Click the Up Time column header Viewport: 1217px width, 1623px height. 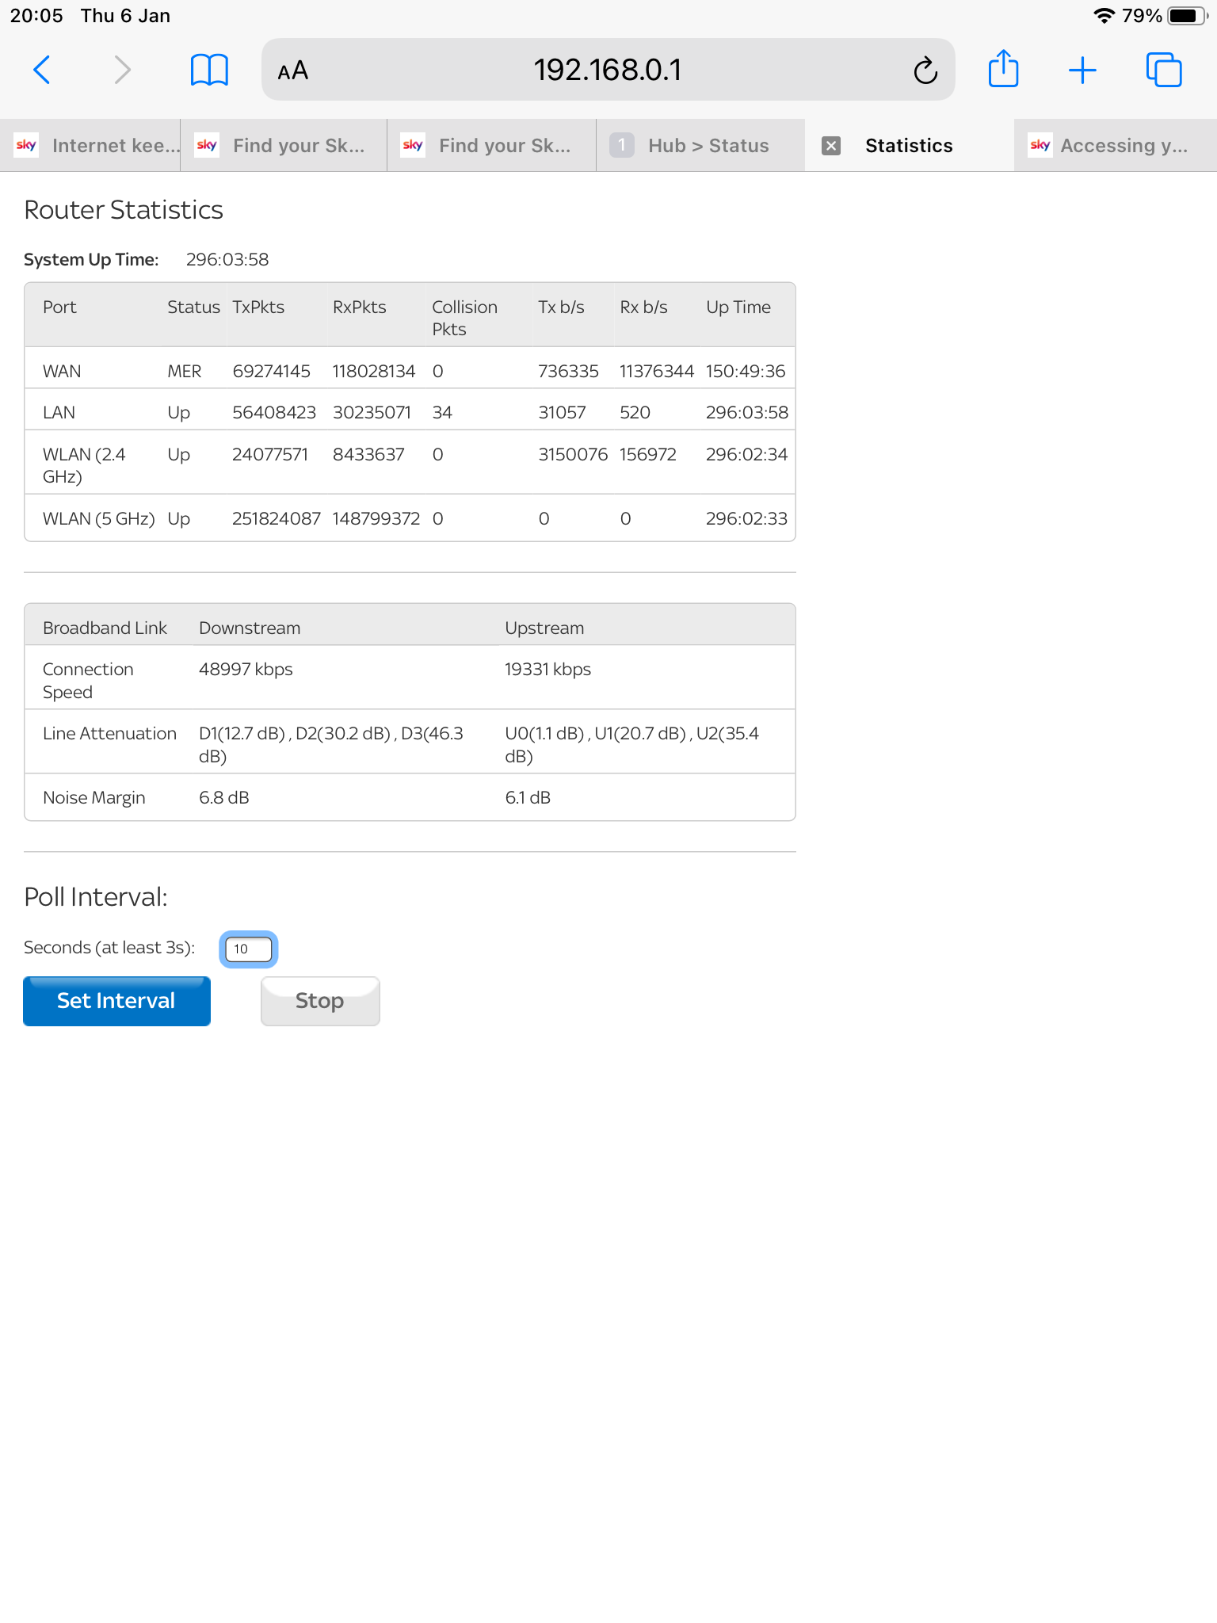738,307
